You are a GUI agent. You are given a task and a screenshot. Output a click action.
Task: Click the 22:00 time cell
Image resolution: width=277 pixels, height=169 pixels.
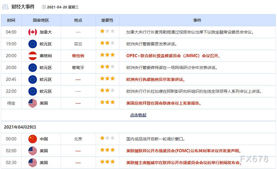(11, 91)
